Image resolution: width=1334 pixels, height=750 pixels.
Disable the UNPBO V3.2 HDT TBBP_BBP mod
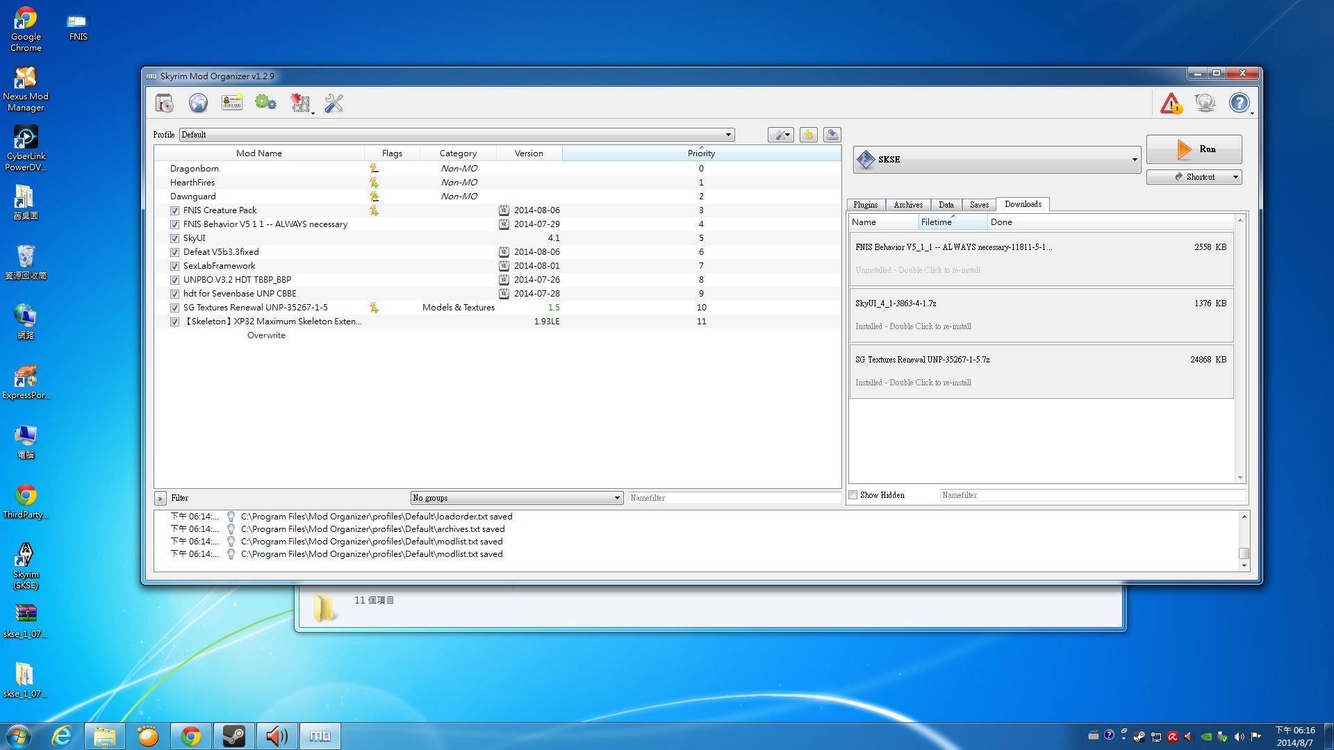point(175,280)
